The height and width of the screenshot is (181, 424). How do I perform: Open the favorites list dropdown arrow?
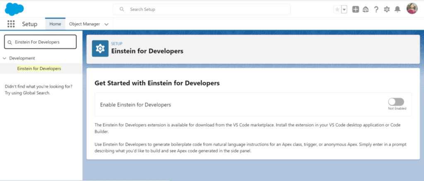344,10
